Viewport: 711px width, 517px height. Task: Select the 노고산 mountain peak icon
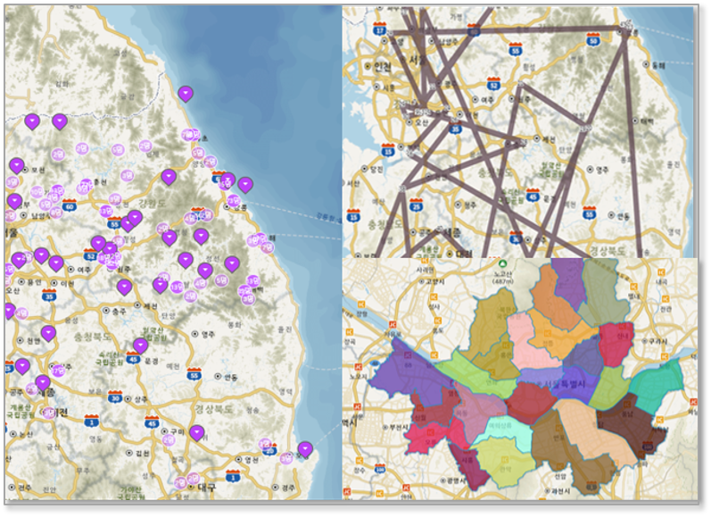pyautogui.click(x=503, y=264)
